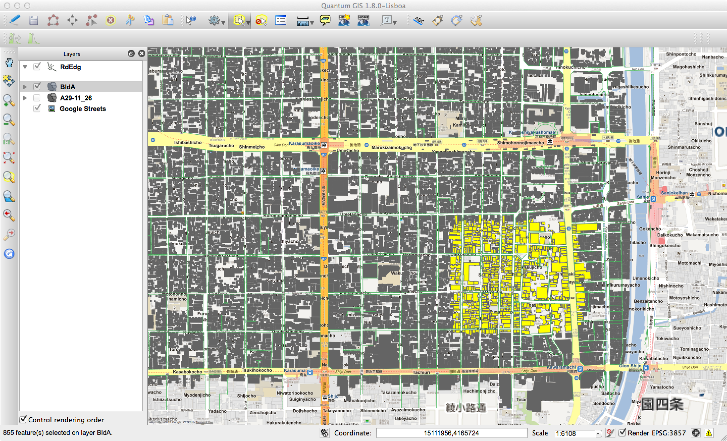Screen dimensions: 727x441
Task: Enable the A29-11_26 layer checkbox
Action: point(37,98)
